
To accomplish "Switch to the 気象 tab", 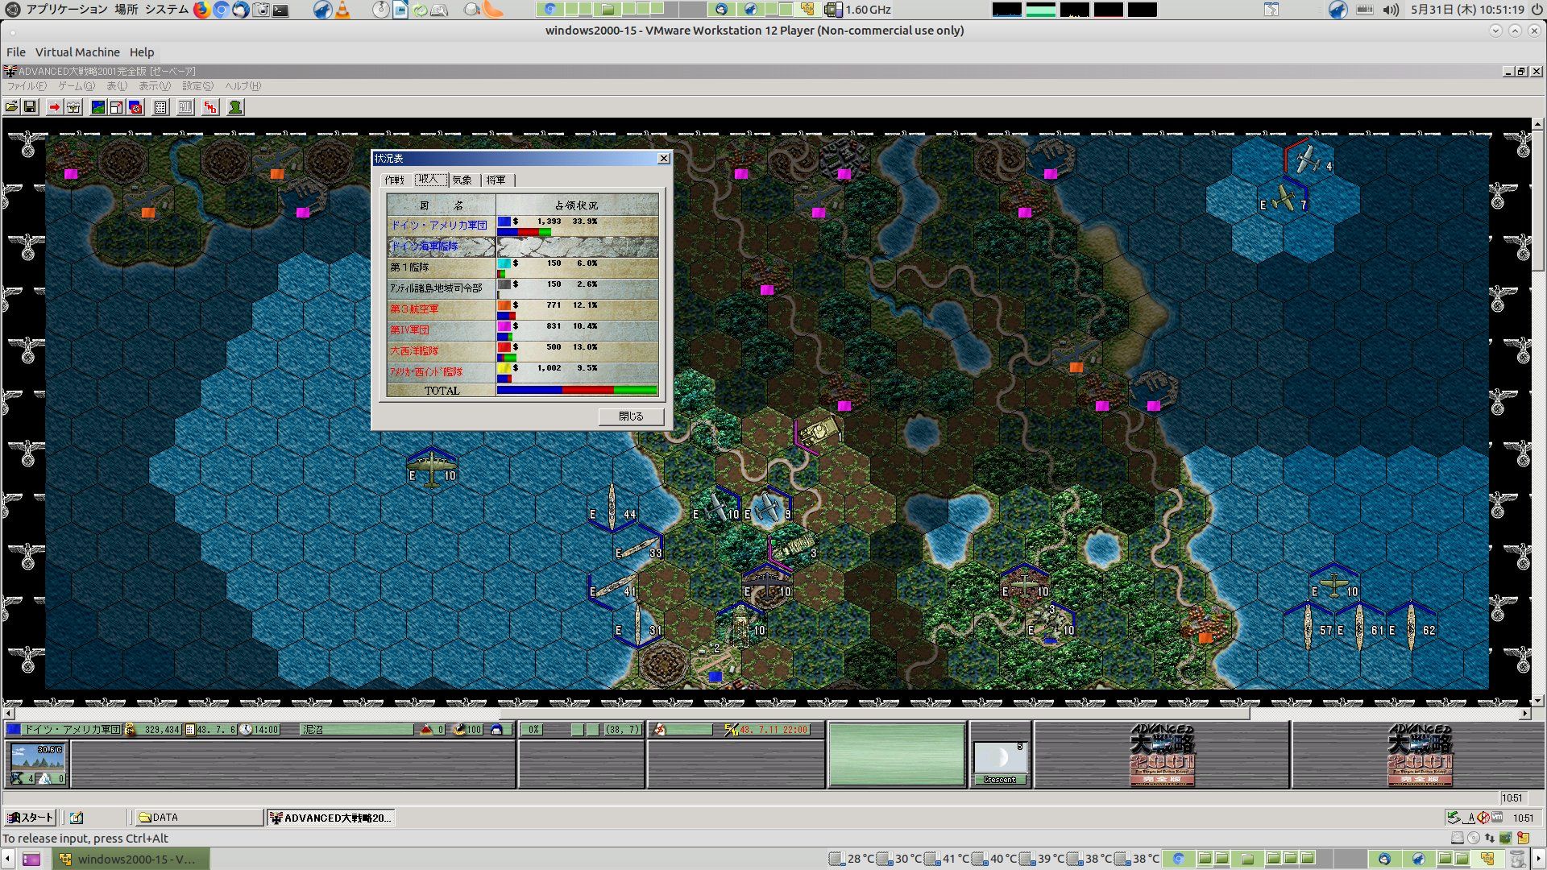I will click(462, 180).
